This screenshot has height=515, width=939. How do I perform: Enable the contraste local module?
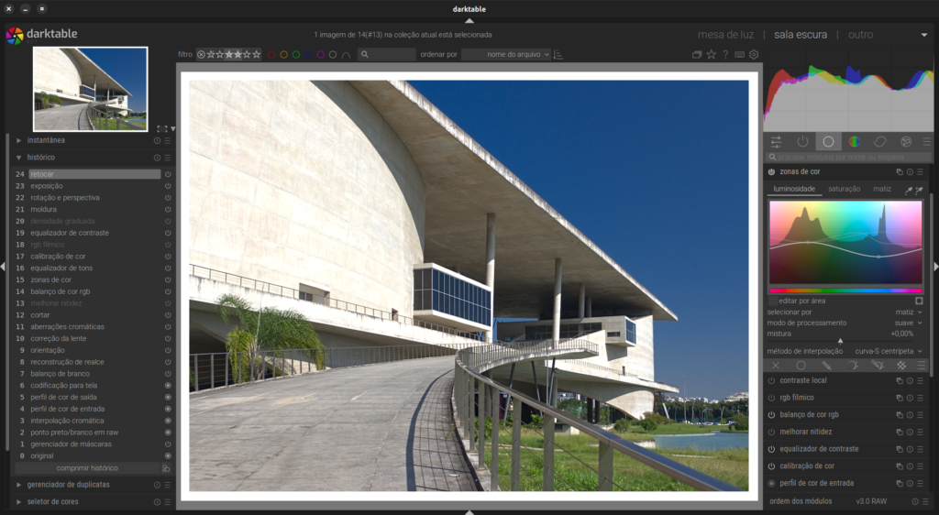pyautogui.click(x=771, y=380)
